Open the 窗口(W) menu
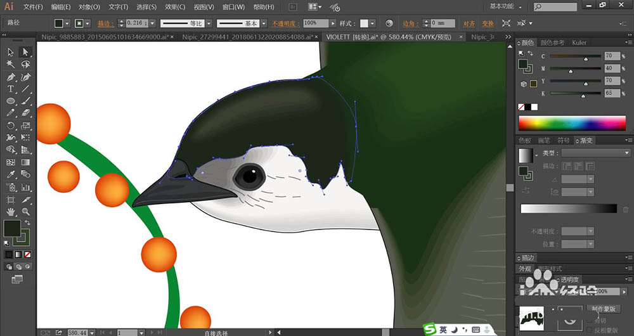This screenshot has width=634, height=336. 234,7
